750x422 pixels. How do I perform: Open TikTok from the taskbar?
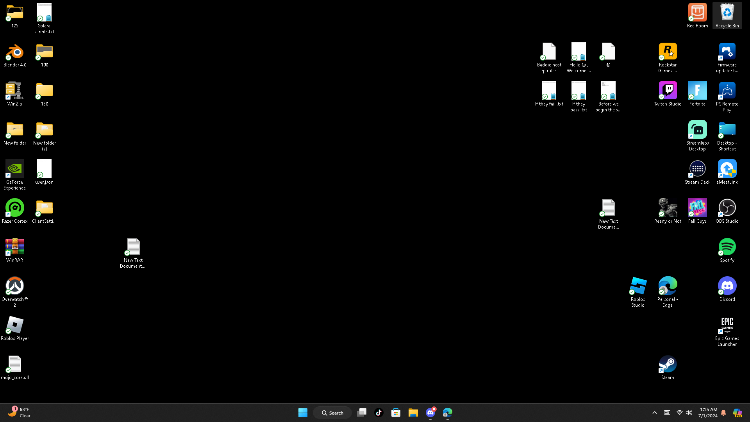coord(379,413)
